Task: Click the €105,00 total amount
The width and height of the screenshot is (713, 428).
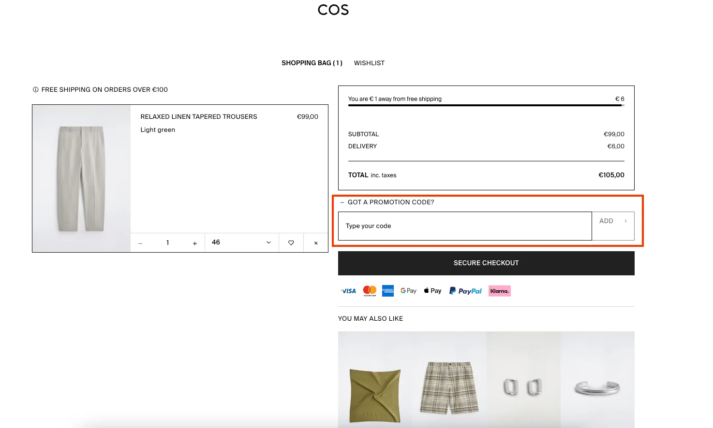Action: 611,175
